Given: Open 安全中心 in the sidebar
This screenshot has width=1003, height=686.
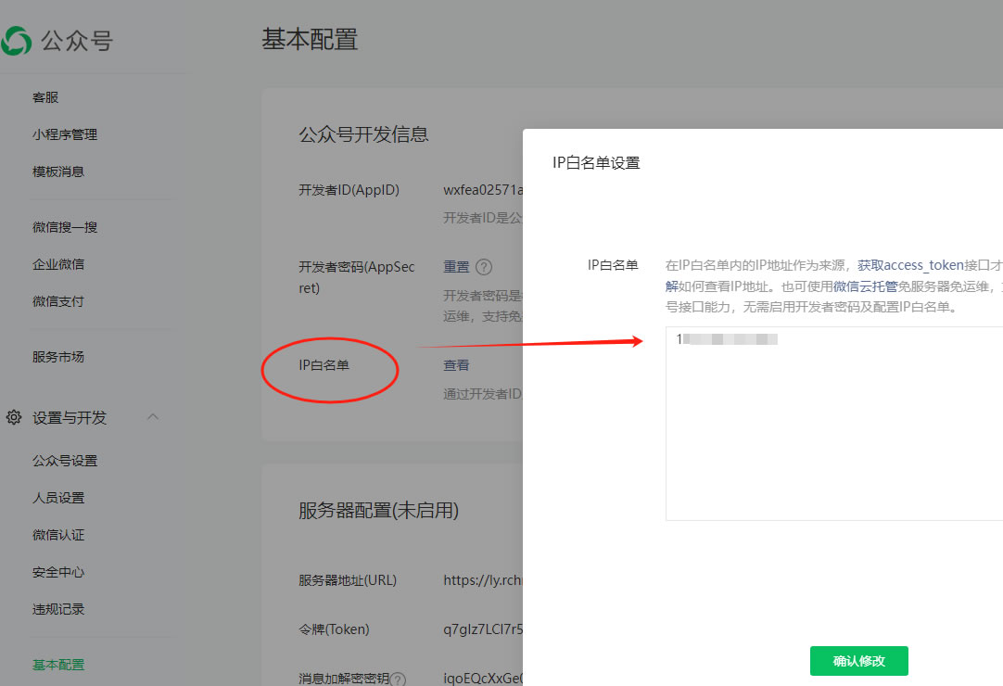Looking at the screenshot, I should 58,572.
